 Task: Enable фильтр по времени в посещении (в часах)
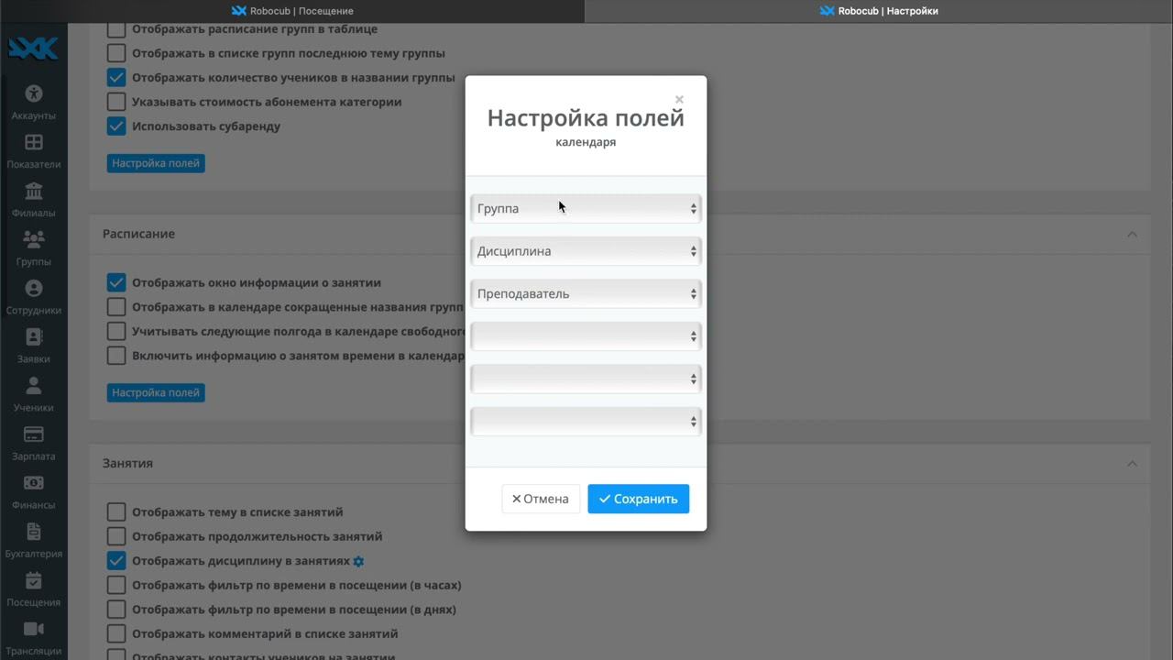[x=116, y=585]
